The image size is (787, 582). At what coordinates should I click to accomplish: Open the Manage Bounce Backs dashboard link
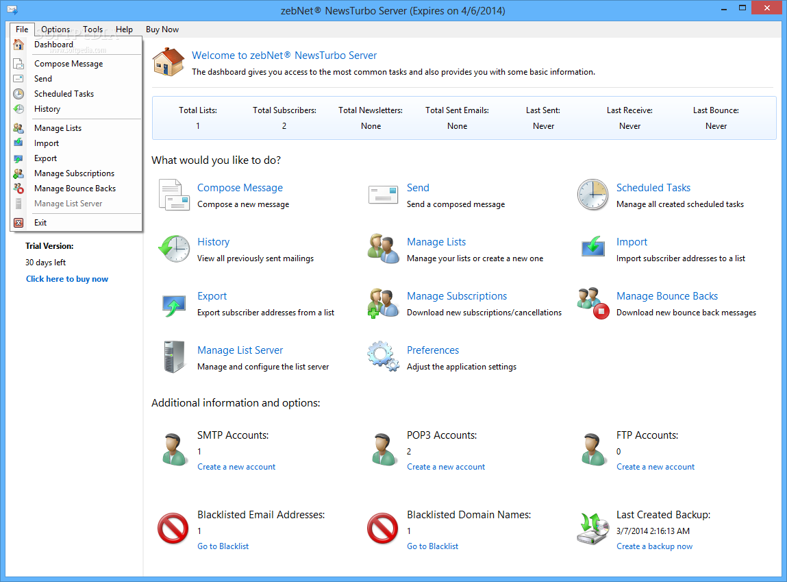[667, 296]
